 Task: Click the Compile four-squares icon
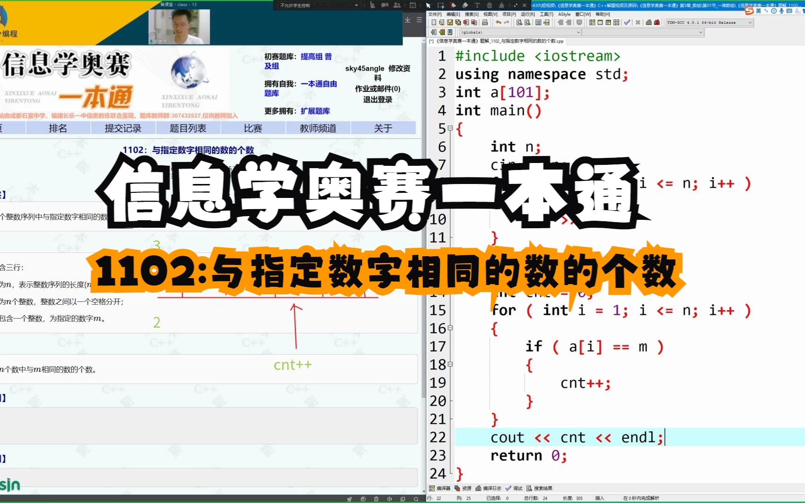coord(592,22)
